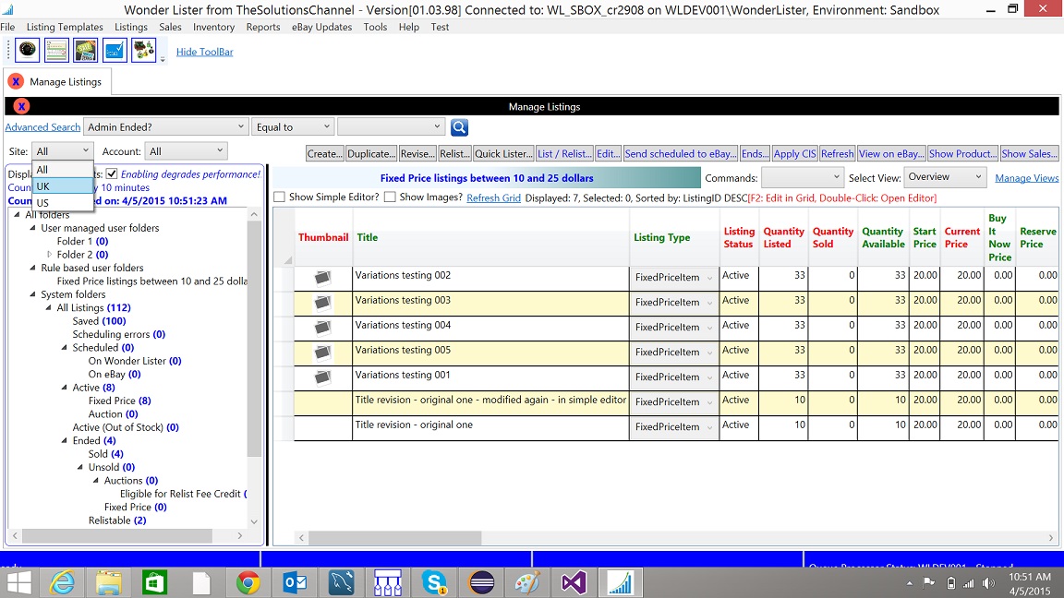The image size is (1064, 598).
Task: Click the listing form toolbar icon
Action: (56, 50)
